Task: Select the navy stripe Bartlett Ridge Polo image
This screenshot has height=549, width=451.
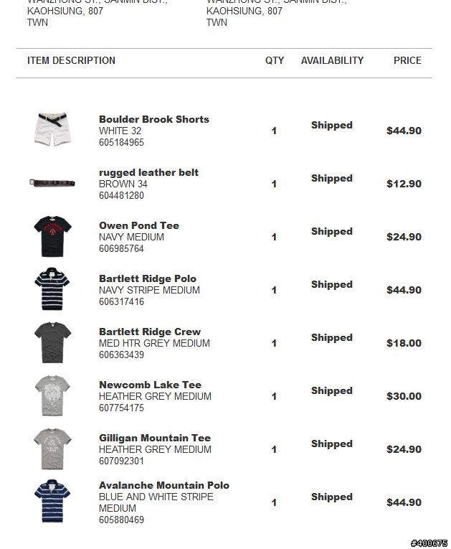Action: [x=52, y=289]
